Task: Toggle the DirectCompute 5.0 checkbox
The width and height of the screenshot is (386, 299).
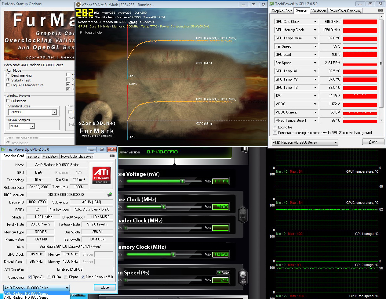Action: coord(83,277)
